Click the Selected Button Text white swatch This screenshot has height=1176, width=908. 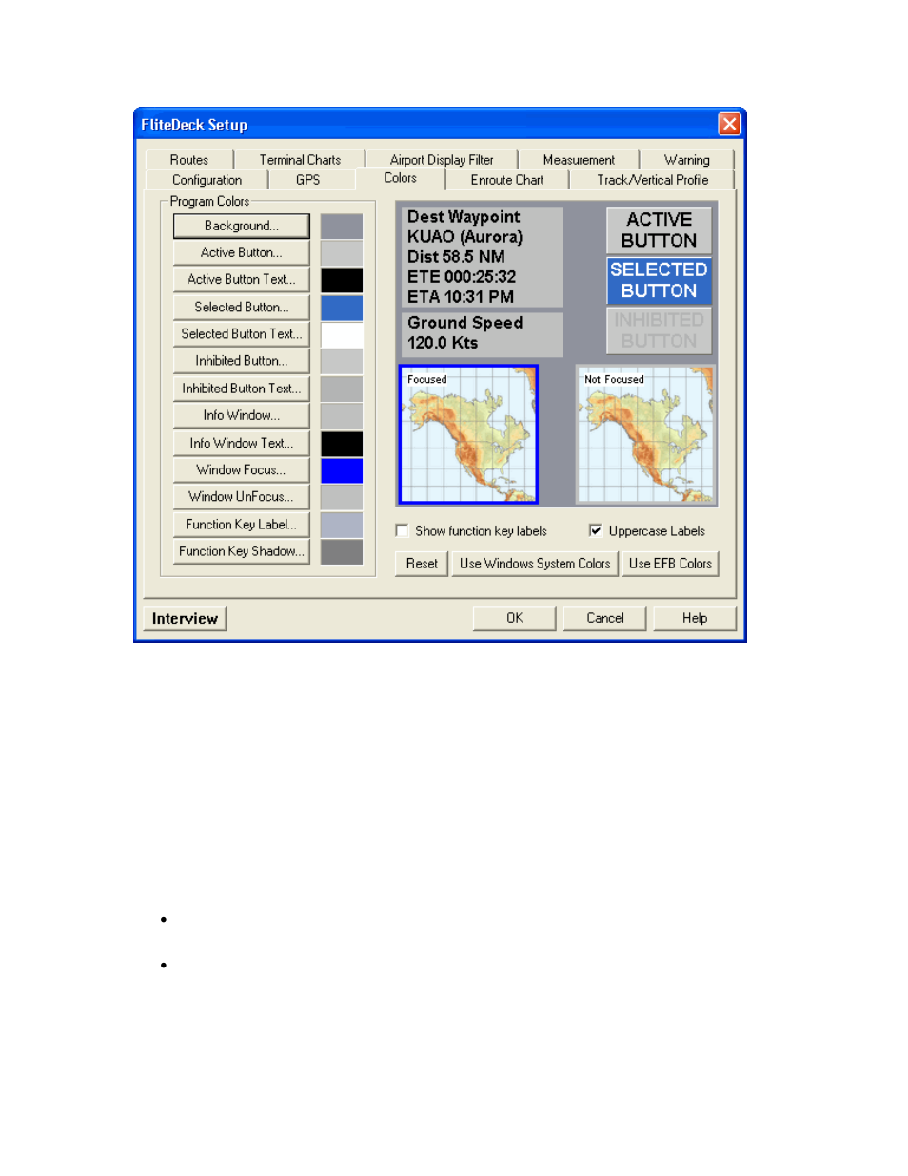point(342,335)
